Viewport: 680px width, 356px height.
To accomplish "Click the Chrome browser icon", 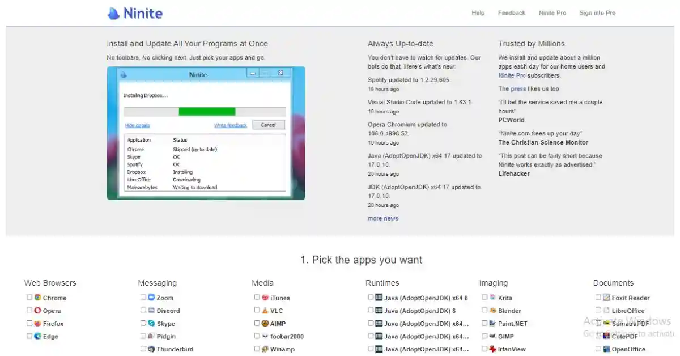I will (x=37, y=297).
